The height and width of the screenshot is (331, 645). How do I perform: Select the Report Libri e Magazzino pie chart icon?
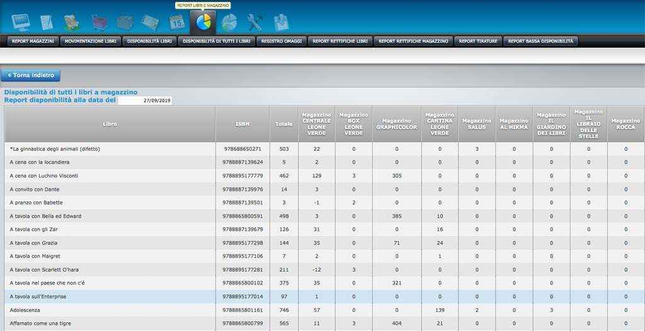point(203,22)
